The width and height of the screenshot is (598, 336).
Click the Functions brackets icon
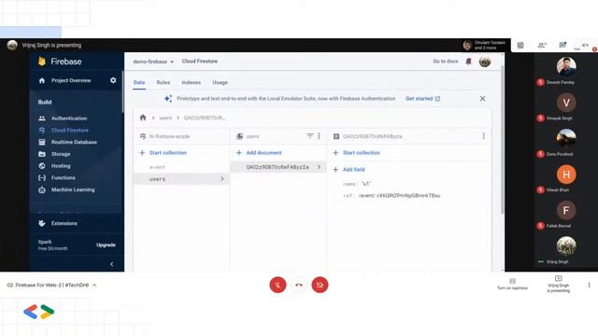(x=42, y=177)
